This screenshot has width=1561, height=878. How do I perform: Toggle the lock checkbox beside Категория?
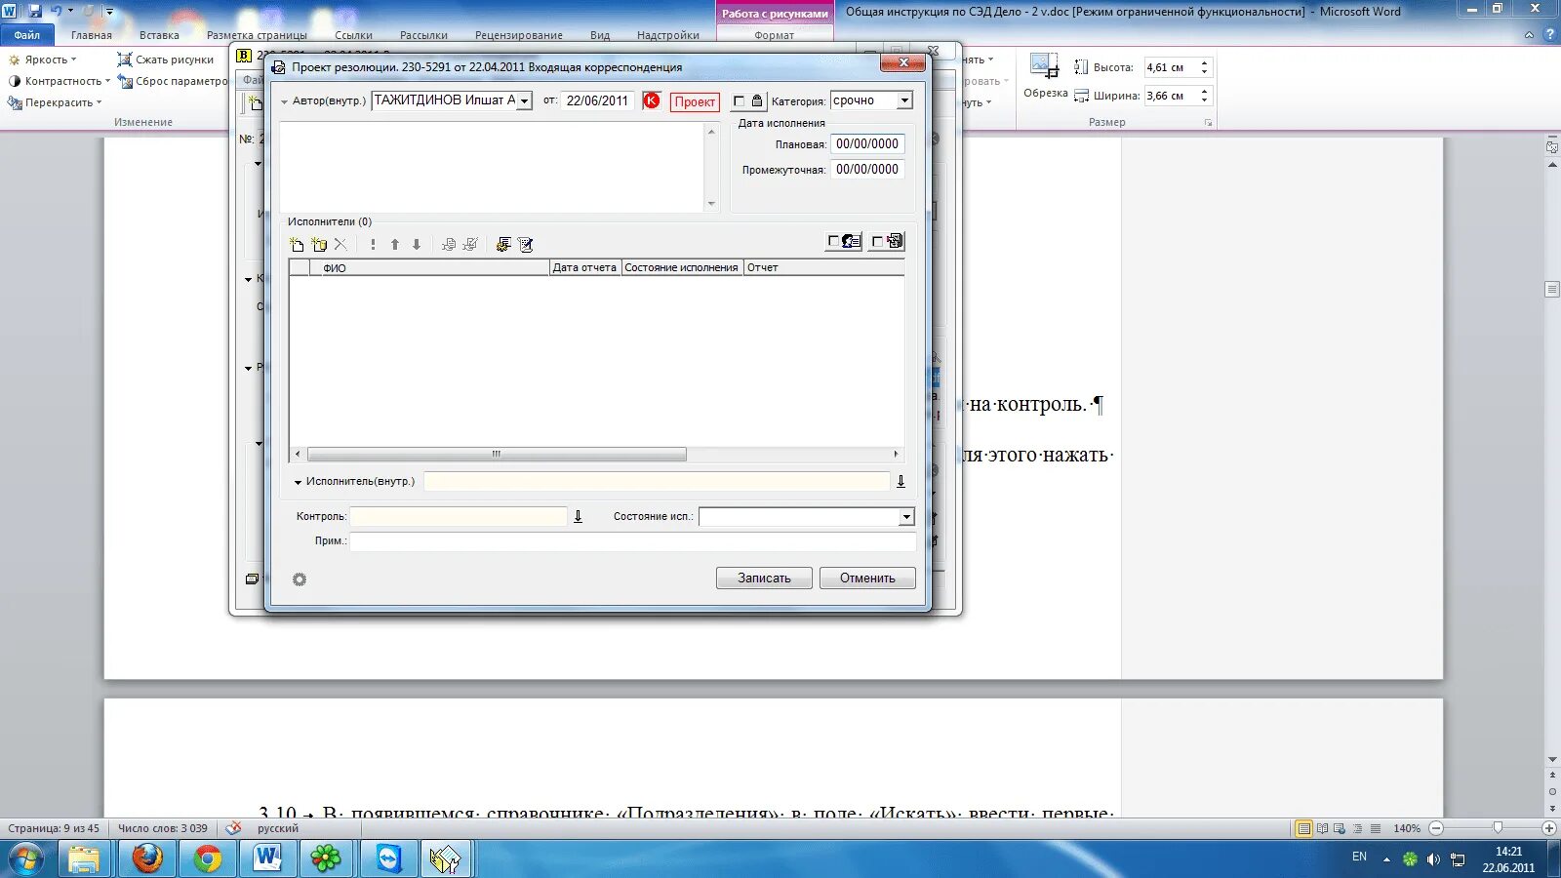tap(739, 101)
